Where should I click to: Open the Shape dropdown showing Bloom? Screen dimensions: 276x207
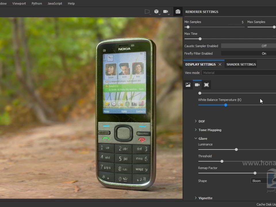tap(263, 181)
